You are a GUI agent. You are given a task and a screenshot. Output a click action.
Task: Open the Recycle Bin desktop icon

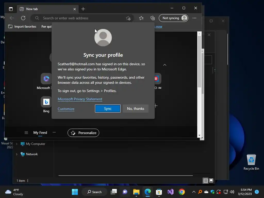[x=251, y=162]
